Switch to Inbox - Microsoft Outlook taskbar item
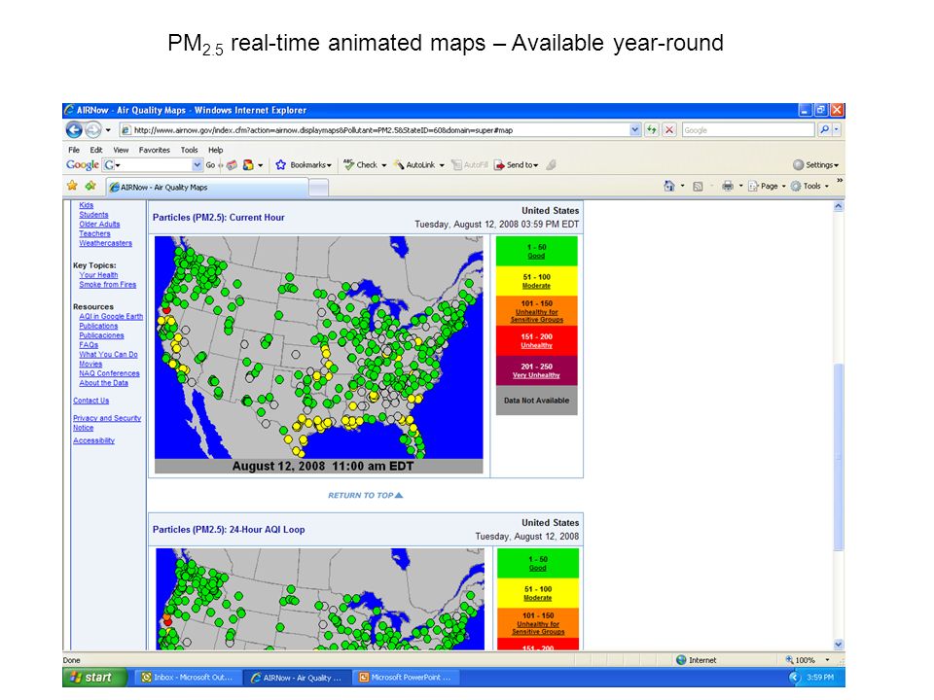 tap(188, 678)
